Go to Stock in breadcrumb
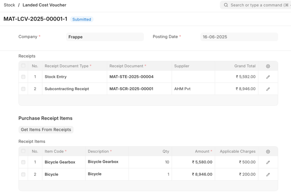 [9, 5]
